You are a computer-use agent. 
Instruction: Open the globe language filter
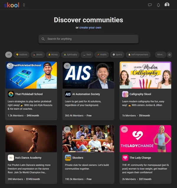click(169, 55)
